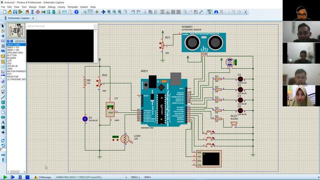Select POT in the devices list
The height and width of the screenshot is (180, 320).
pyautogui.click(x=9, y=74)
